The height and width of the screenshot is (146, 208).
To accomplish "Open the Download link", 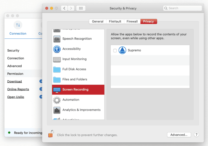I will tap(15, 82).
